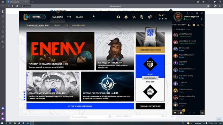Open СПРАВОЧНИК ЧЕМПИОНАТА МИРА 2021 card
Viewport: 223px width, 125px height.
pos(53,86)
